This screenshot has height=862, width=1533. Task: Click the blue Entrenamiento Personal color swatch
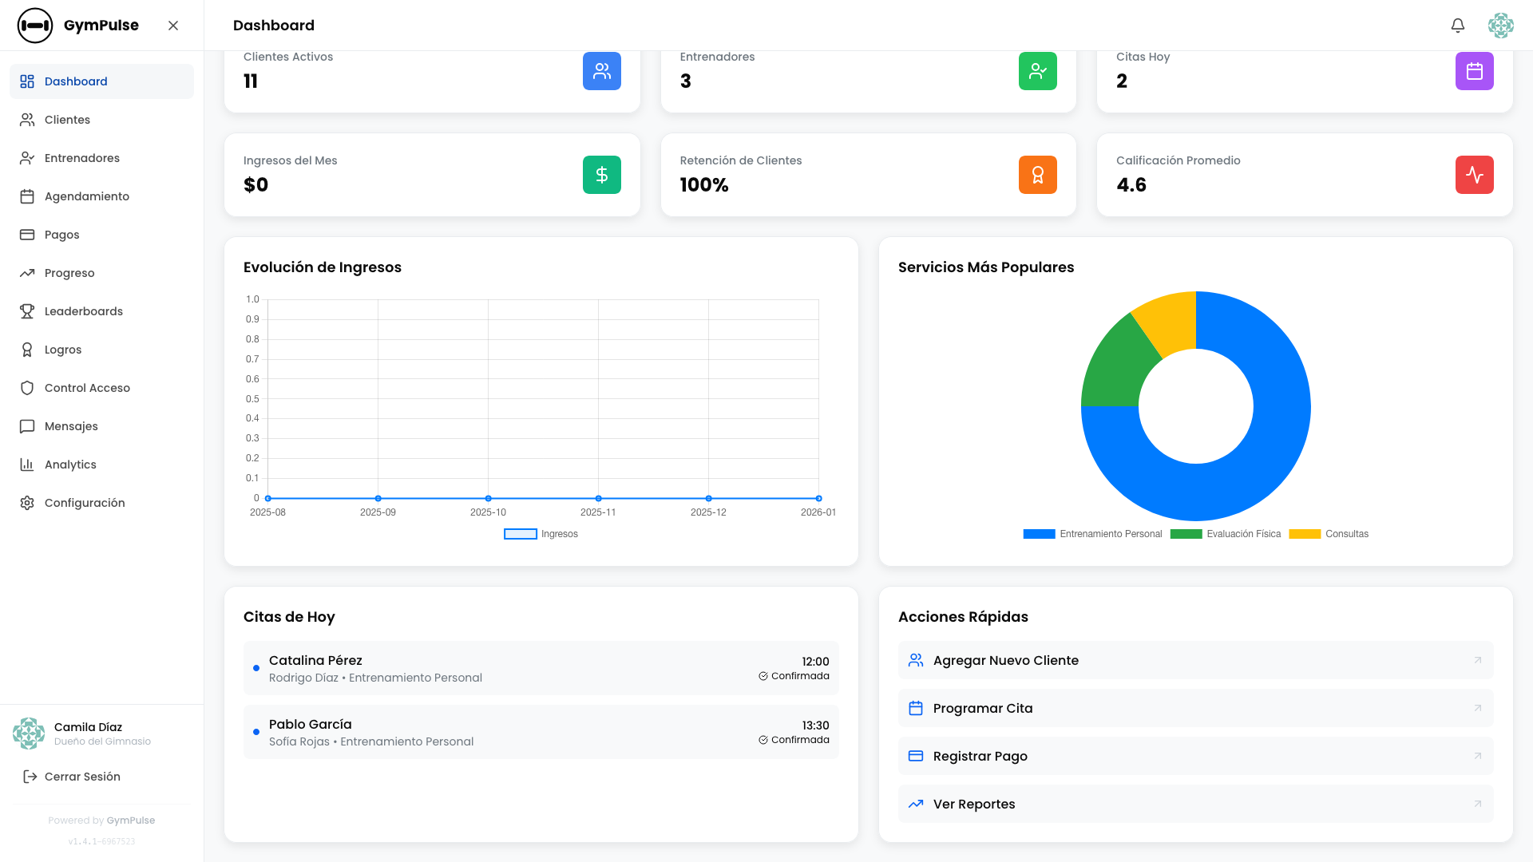(x=1038, y=533)
